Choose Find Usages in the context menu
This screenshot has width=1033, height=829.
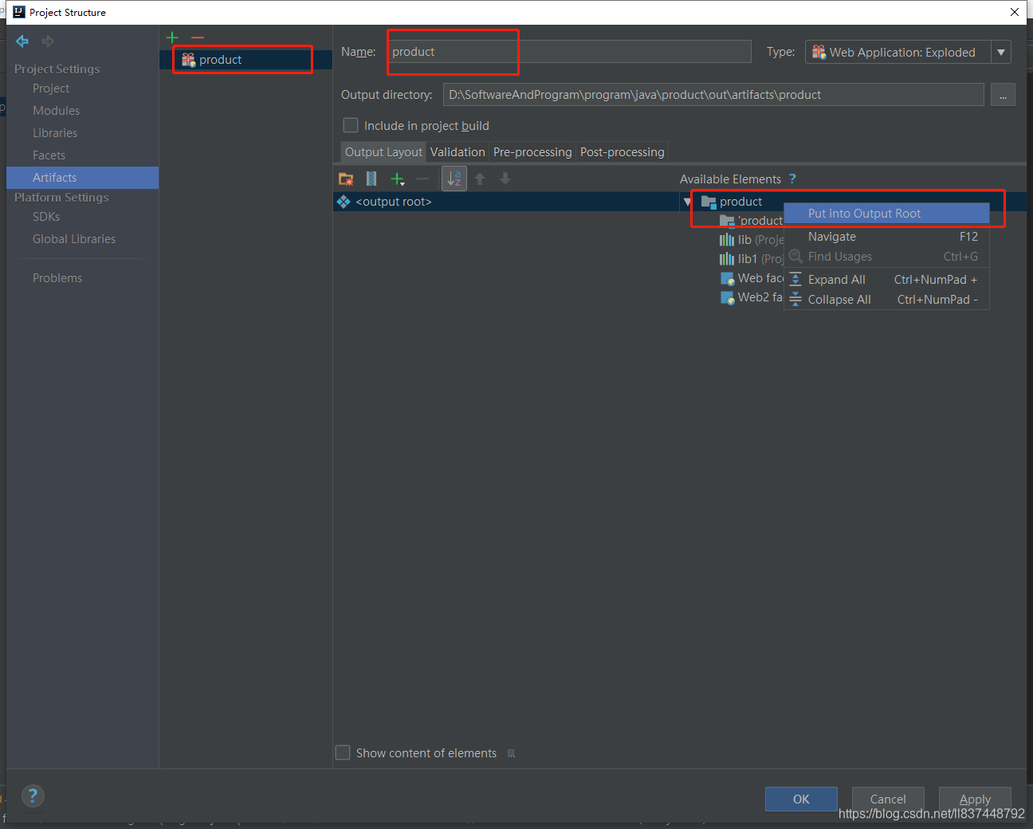pyautogui.click(x=886, y=257)
